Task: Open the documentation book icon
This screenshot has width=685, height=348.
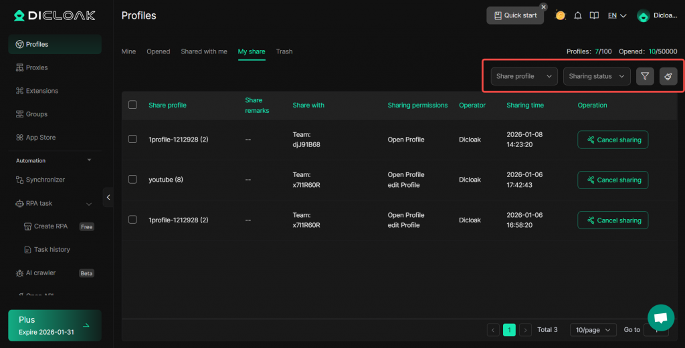Action: pyautogui.click(x=594, y=15)
